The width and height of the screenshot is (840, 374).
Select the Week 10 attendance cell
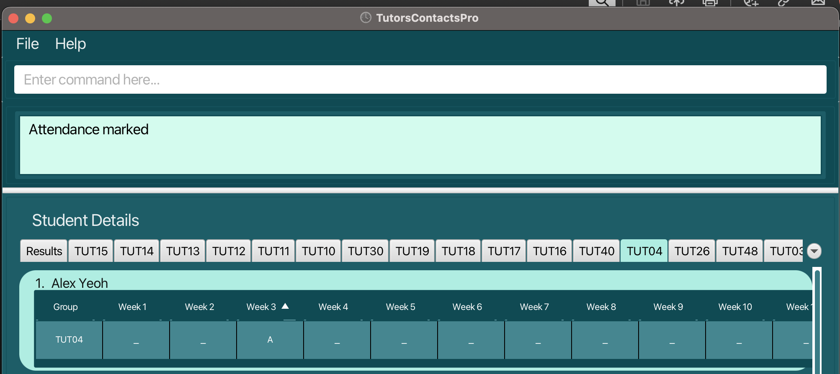(739, 340)
